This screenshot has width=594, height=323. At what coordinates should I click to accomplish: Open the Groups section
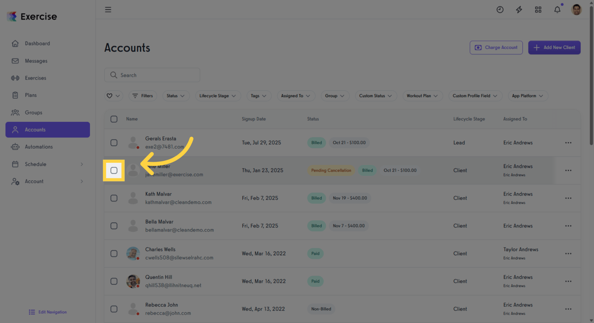pyautogui.click(x=34, y=112)
